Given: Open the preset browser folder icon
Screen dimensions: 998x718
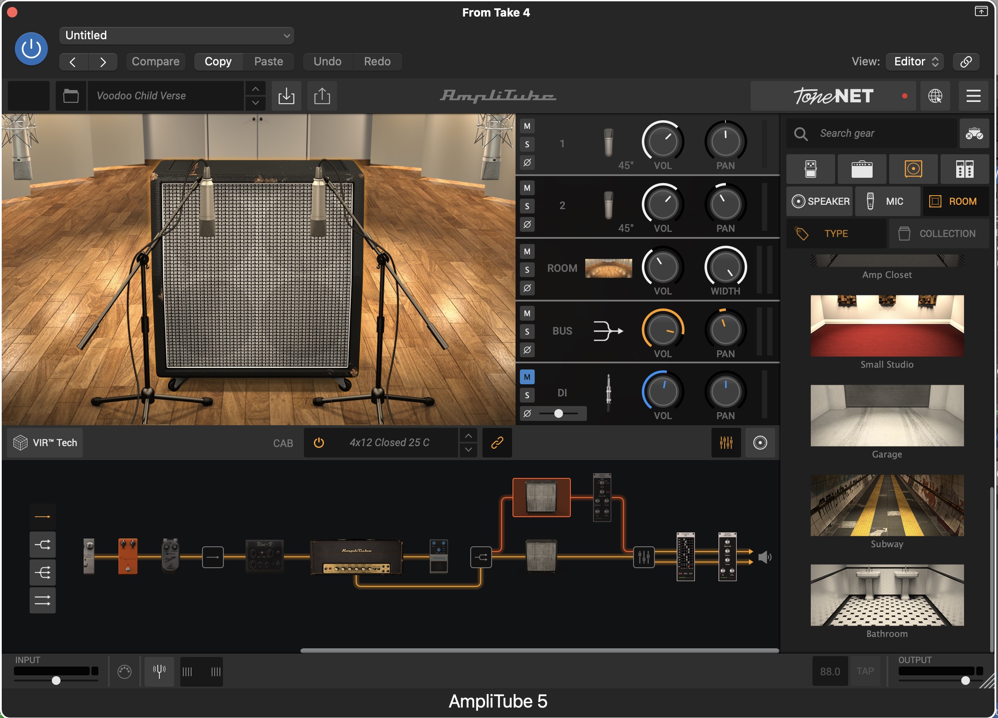Looking at the screenshot, I should (x=71, y=95).
